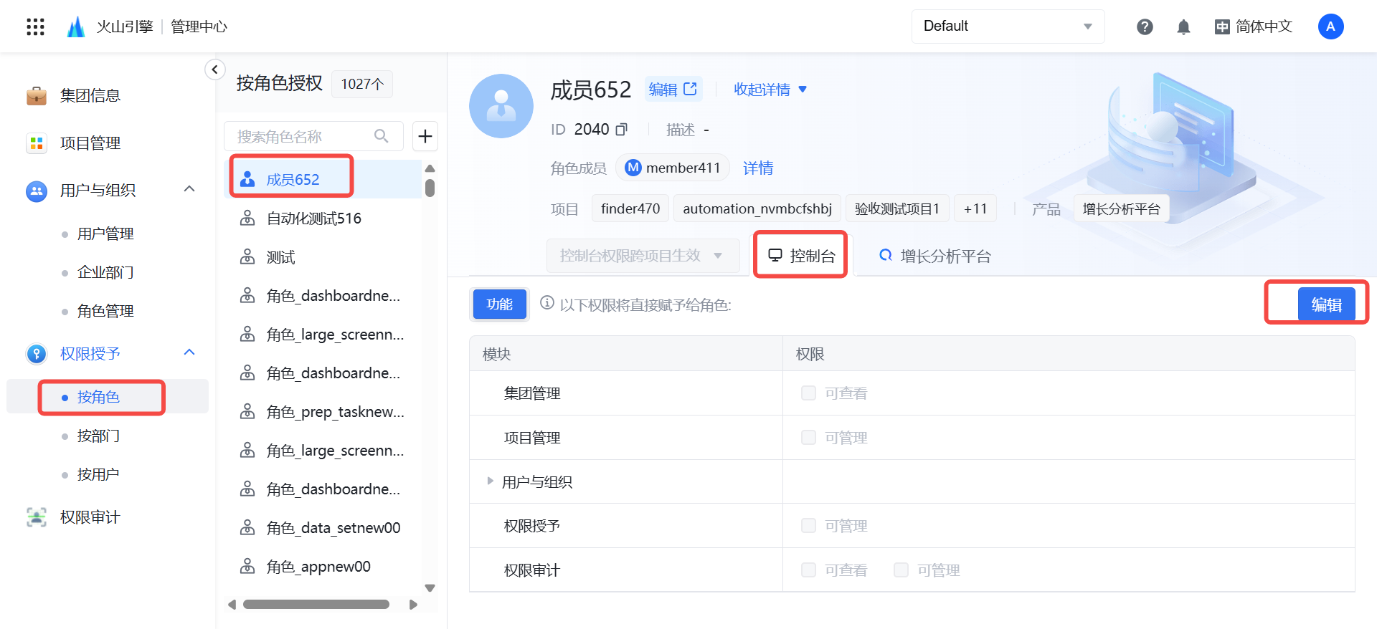
Task: Switch to the 增长分析平台 tab
Action: 935,256
